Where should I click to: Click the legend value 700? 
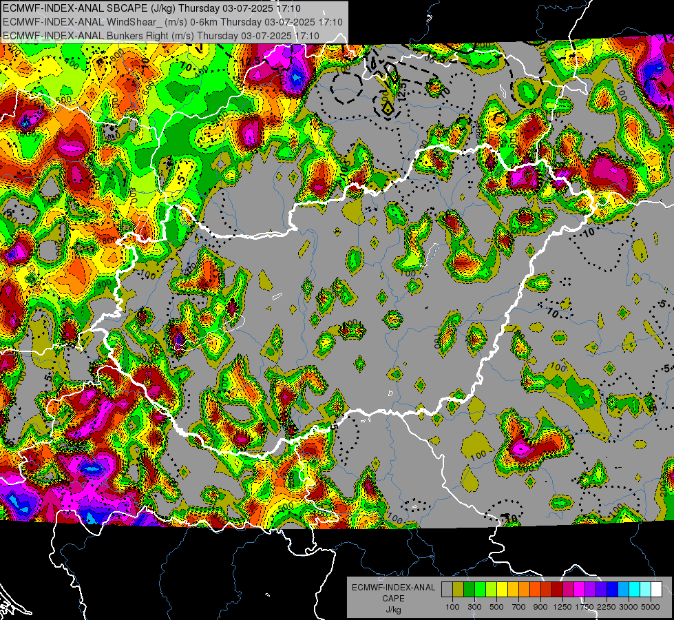click(x=519, y=607)
